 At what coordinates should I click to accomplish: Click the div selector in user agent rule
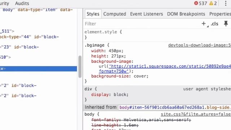pos(88,89)
